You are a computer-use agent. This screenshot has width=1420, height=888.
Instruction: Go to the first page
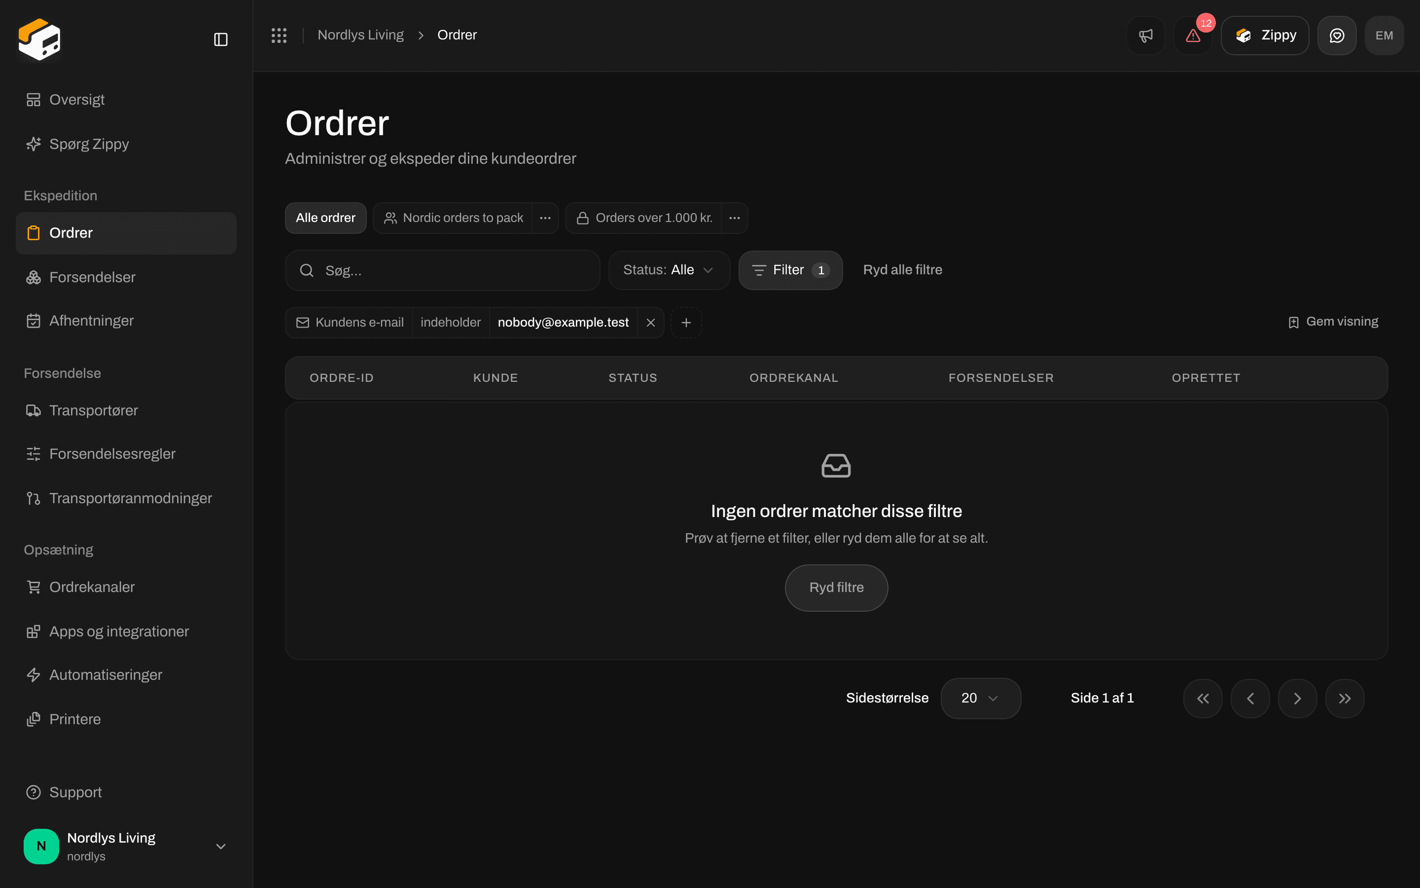(x=1203, y=698)
